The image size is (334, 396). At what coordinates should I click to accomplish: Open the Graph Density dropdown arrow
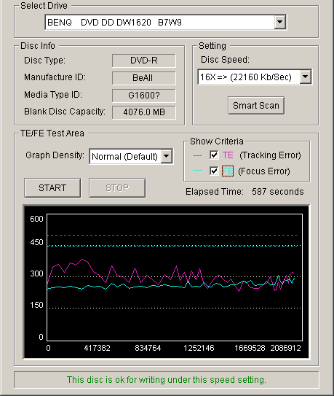click(167, 156)
